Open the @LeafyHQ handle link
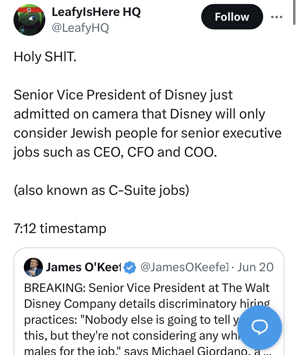 pos(80,28)
